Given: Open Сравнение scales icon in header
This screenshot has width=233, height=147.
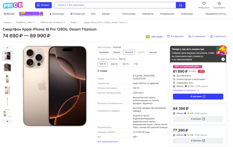Looking at the screenshot, I should click(x=219, y=4).
